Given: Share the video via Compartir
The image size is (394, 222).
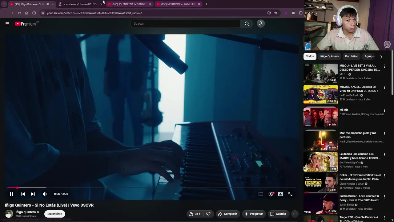Looking at the screenshot, I should 227,214.
